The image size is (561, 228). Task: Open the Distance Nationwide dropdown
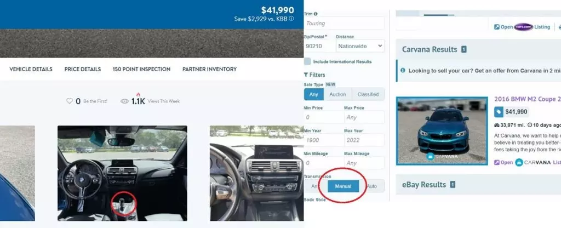pyautogui.click(x=360, y=46)
